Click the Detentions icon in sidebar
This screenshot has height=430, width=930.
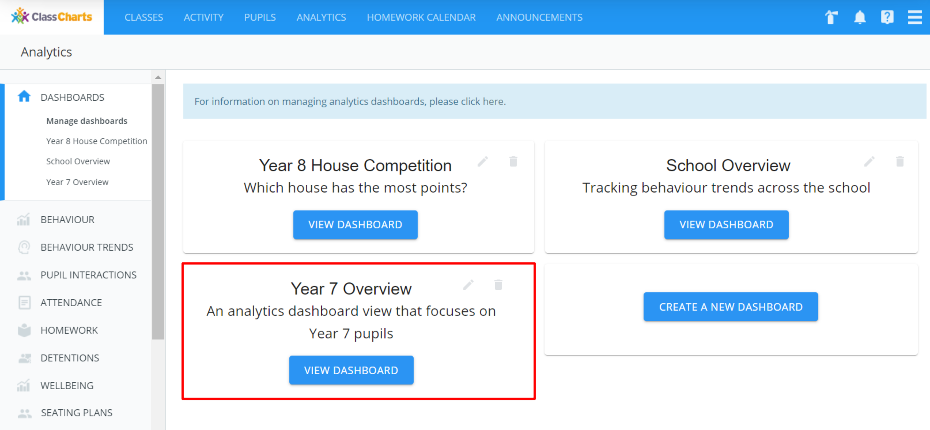[24, 358]
